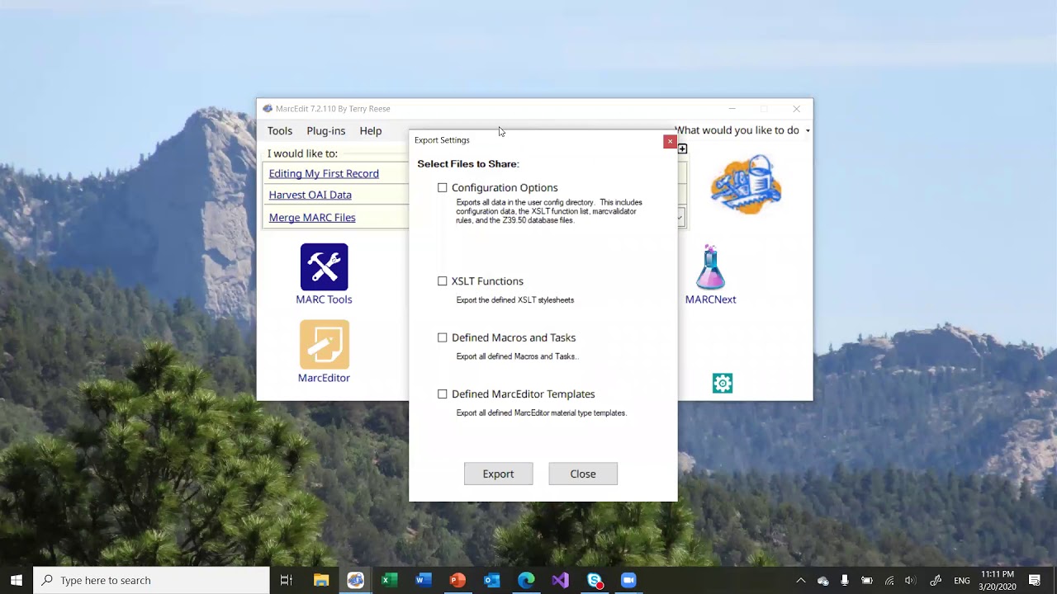Open Microsoft Edge from taskbar
Image resolution: width=1057 pixels, height=594 pixels.
point(526,580)
